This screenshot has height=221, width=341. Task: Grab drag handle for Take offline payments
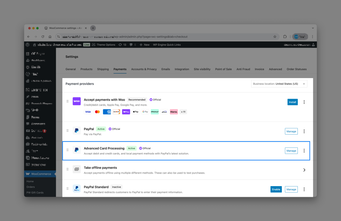coord(68,169)
